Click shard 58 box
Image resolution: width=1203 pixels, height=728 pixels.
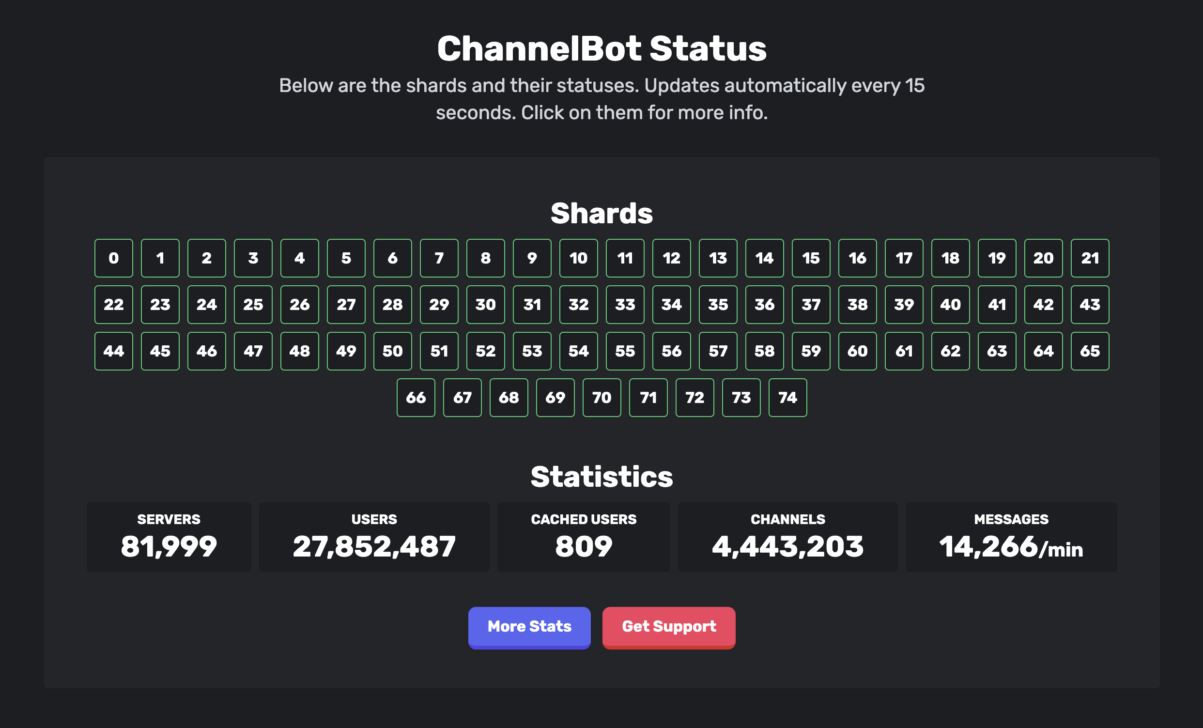coord(764,351)
